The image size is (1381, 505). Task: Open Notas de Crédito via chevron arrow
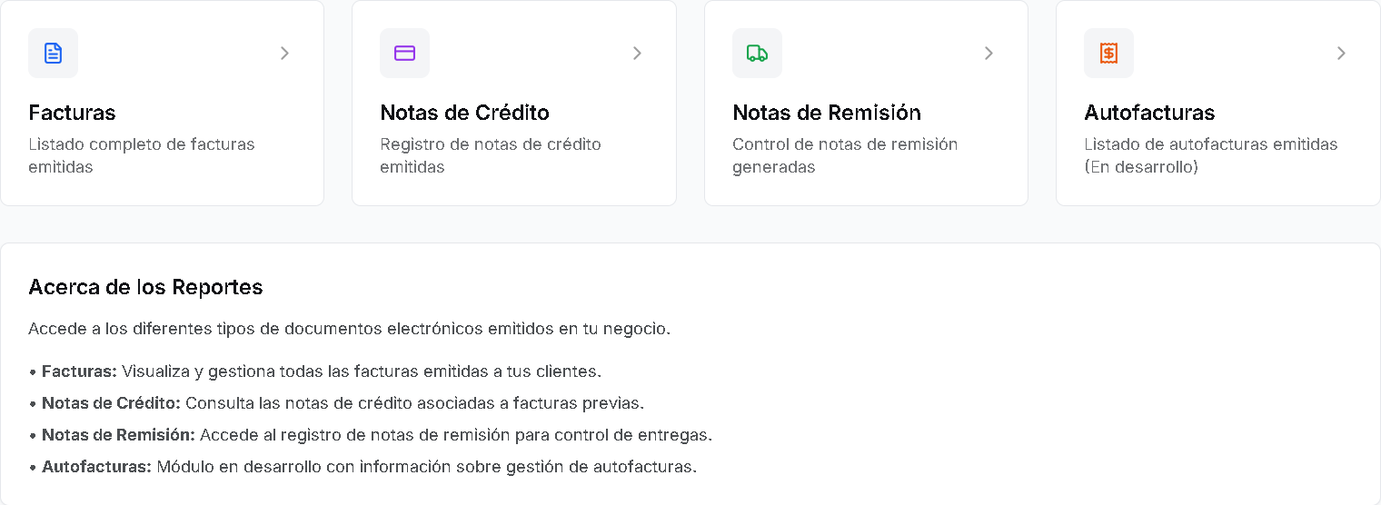point(637,54)
